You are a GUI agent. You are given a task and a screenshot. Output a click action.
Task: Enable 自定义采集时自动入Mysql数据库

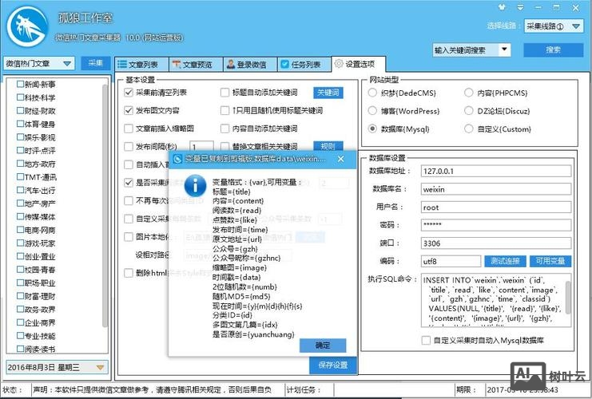pos(426,340)
